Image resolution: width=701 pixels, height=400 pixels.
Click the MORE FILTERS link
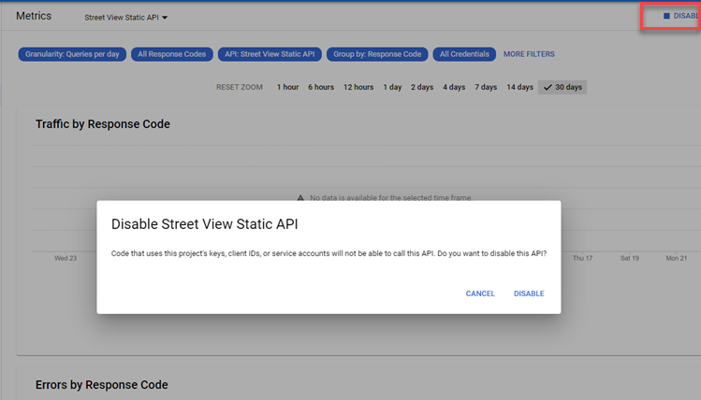point(529,54)
